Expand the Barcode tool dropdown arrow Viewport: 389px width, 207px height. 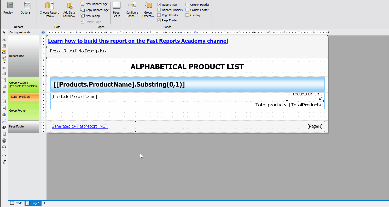coord(4,97)
